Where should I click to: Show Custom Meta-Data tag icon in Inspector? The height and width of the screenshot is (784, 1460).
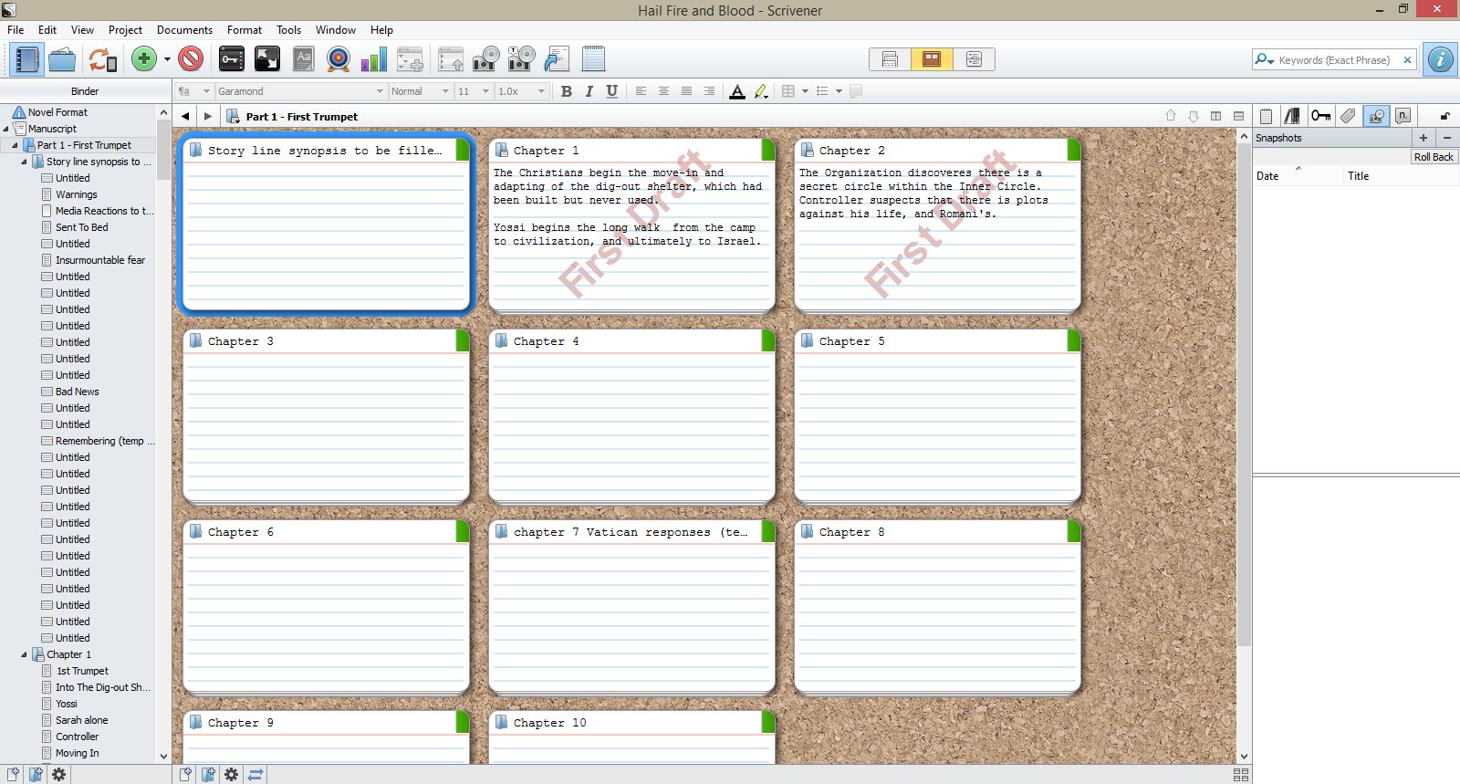[1348, 116]
